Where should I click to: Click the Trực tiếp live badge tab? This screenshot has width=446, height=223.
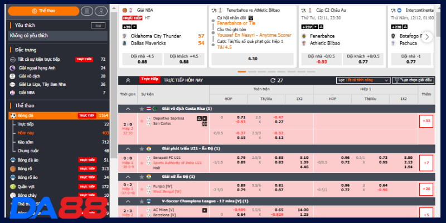click(x=149, y=80)
